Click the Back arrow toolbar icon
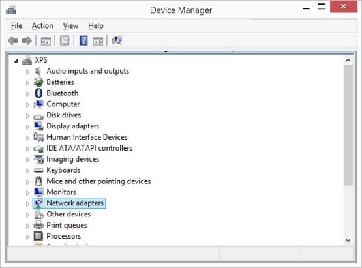The width and height of the screenshot is (362, 268). click(x=13, y=41)
